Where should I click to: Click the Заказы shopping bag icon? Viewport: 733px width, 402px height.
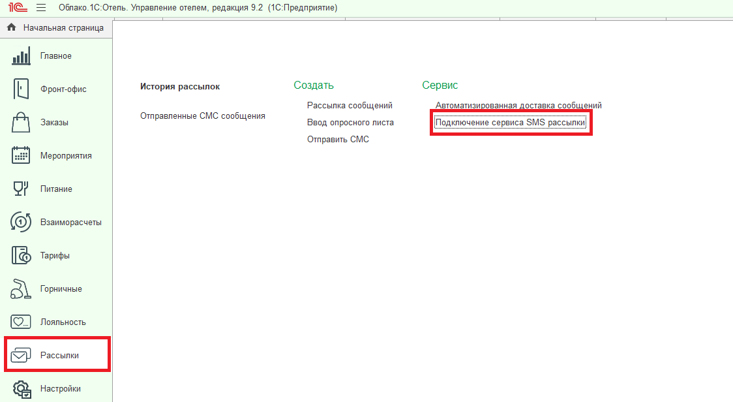(21, 122)
